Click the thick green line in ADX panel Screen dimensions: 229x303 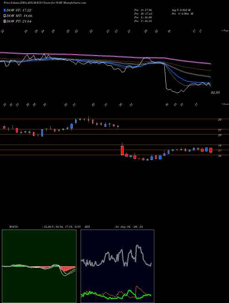[116, 295]
